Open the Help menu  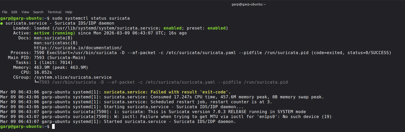coord(69,12)
